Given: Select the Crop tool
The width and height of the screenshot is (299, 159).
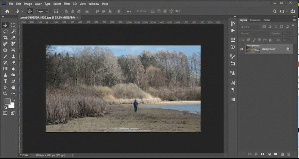Looking at the screenshot, I should 5,38.
